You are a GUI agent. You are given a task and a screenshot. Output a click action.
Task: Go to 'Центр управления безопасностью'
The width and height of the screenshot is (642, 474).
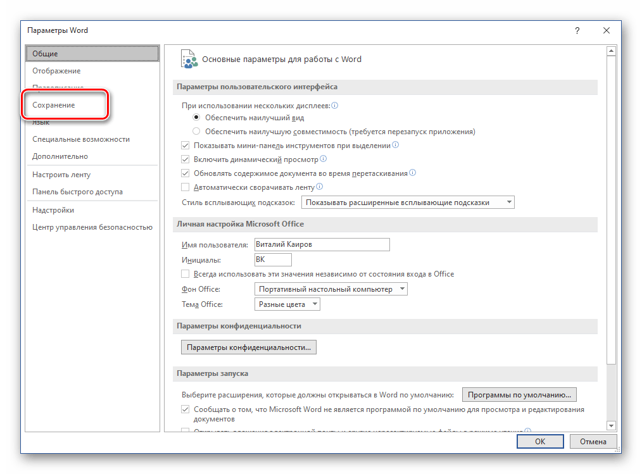pyautogui.click(x=92, y=227)
